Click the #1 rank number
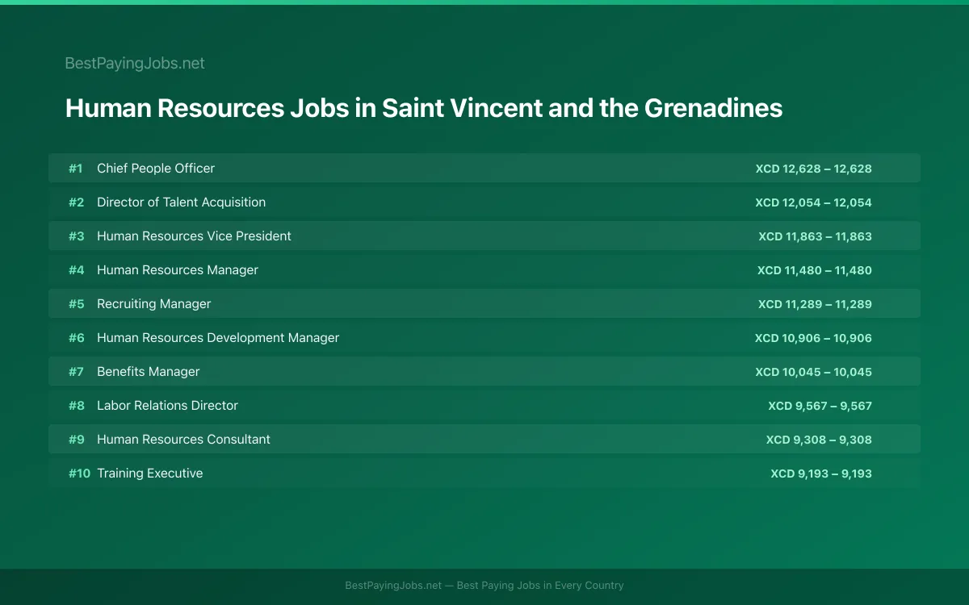This screenshot has height=605, width=969. (x=76, y=169)
